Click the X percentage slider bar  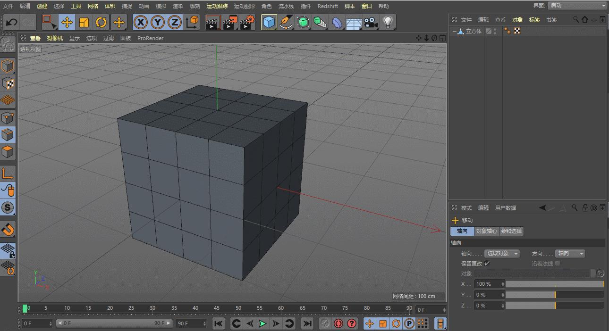coord(554,284)
